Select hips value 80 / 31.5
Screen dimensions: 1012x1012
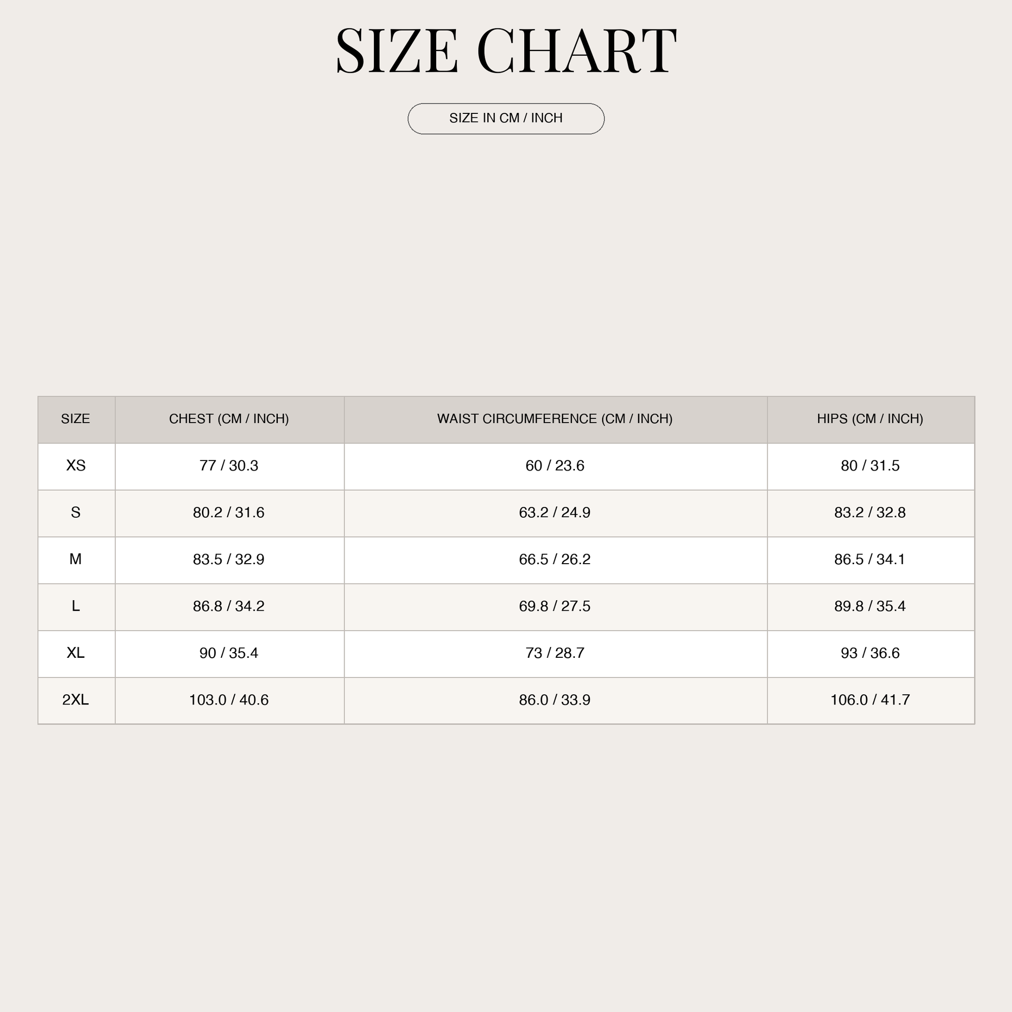click(870, 465)
